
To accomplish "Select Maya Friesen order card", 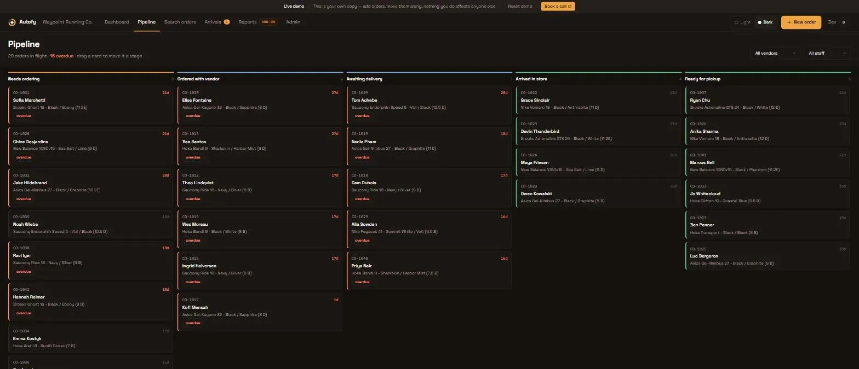I will (x=599, y=162).
